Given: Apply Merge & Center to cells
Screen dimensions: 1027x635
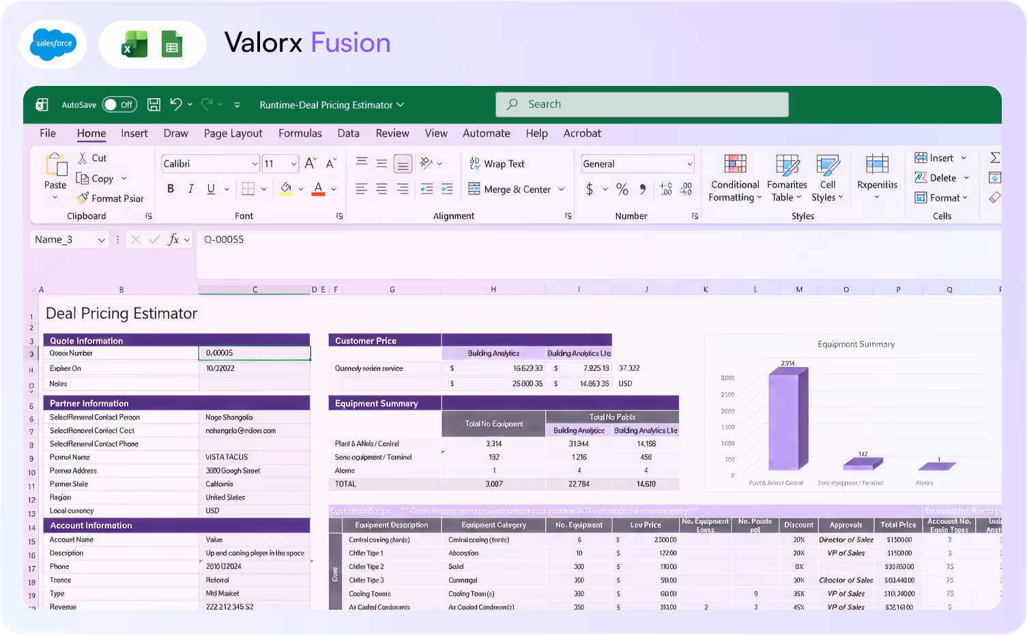Looking at the screenshot, I should [x=512, y=189].
